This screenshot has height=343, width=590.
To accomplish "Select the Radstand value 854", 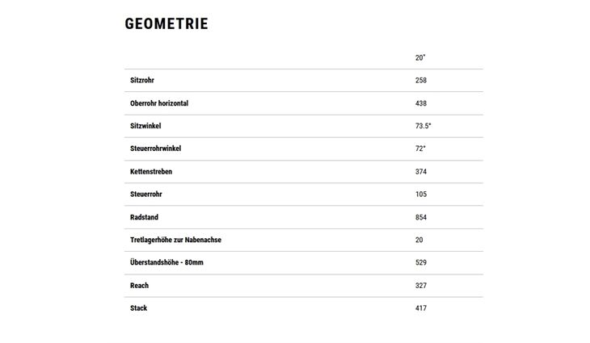I will (x=421, y=217).
